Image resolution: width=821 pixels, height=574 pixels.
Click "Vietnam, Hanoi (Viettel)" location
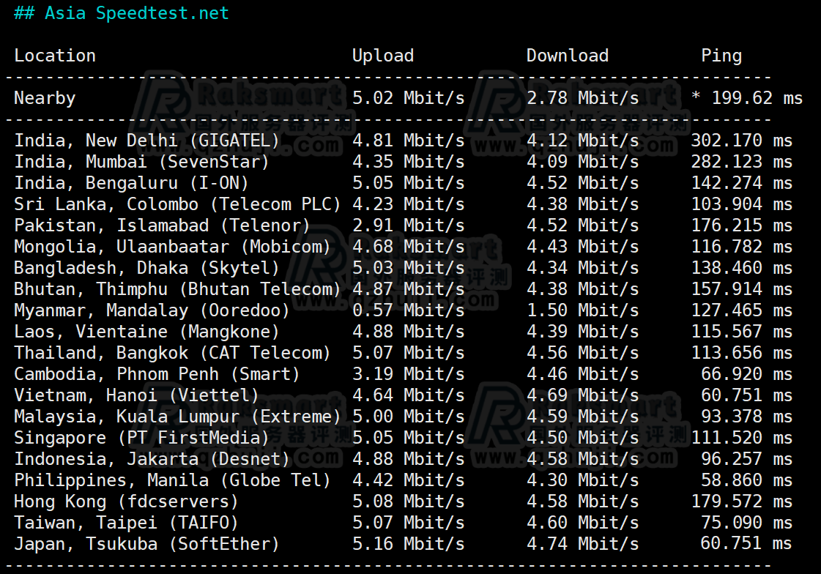(136, 395)
